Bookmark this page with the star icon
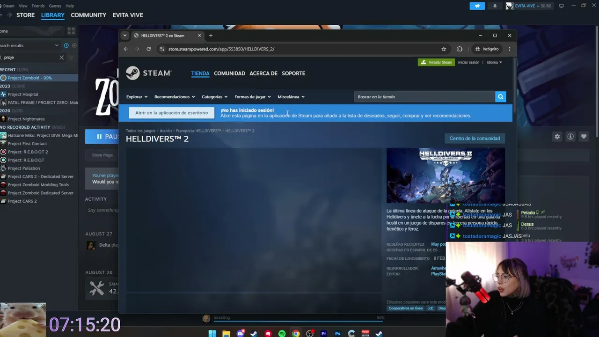 444,49
